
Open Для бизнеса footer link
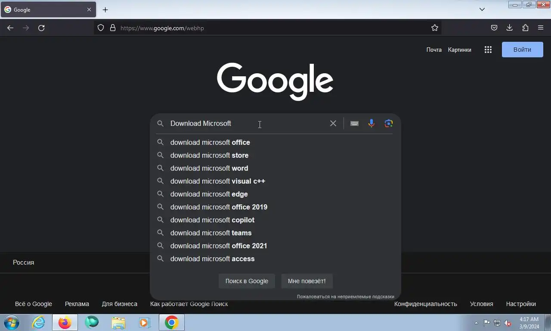pyautogui.click(x=120, y=304)
